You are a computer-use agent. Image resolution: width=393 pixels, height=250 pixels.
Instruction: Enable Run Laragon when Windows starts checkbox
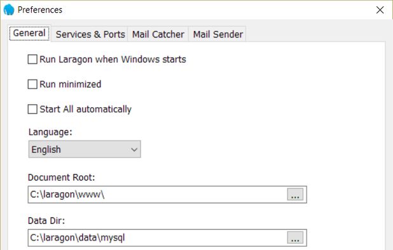click(x=32, y=60)
